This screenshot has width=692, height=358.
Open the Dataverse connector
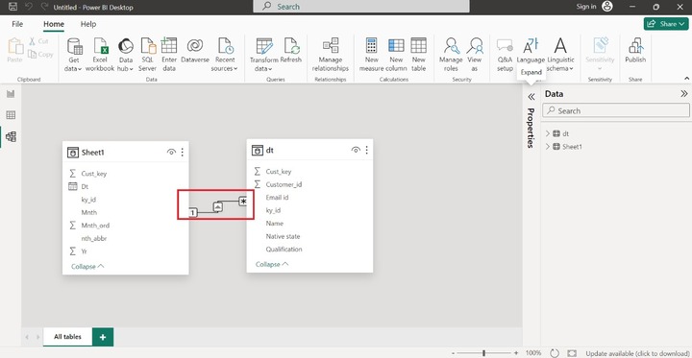(195, 50)
